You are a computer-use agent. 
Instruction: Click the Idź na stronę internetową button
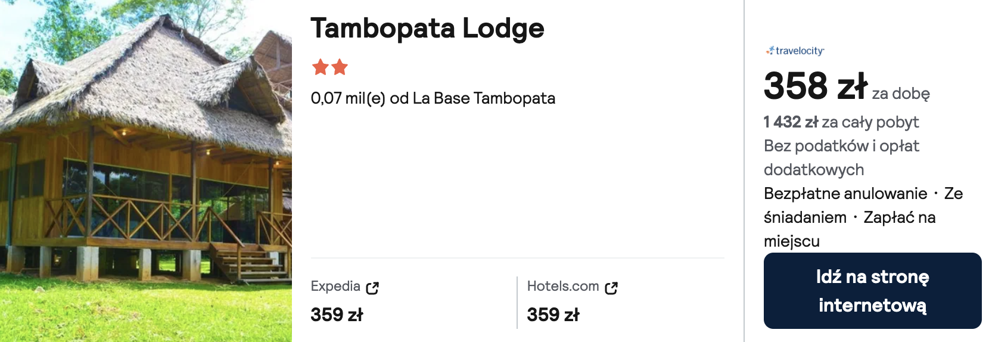click(x=872, y=291)
